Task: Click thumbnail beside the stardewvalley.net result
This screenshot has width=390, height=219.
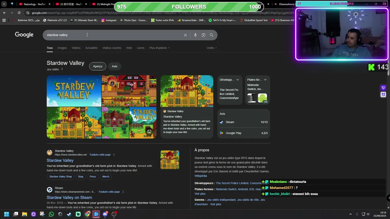Action: coord(170,160)
